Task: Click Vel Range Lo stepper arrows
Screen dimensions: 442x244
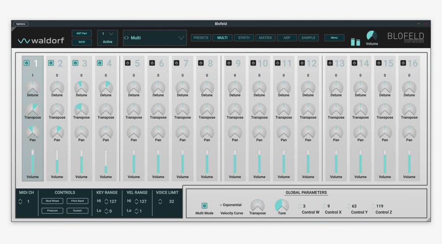Action: click(136, 211)
